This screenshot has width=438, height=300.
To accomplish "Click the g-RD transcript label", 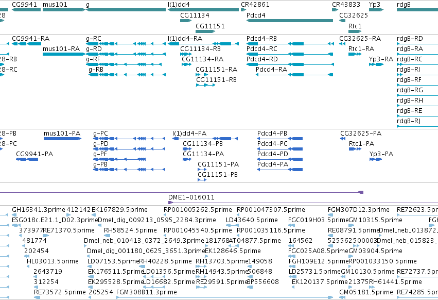I will (94, 48).
